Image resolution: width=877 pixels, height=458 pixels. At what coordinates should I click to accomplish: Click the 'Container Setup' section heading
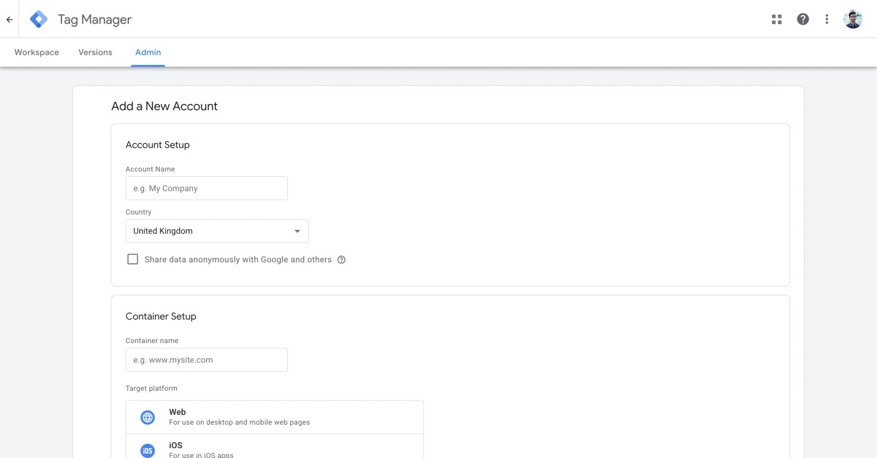(161, 316)
